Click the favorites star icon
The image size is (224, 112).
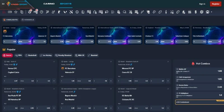16,12
